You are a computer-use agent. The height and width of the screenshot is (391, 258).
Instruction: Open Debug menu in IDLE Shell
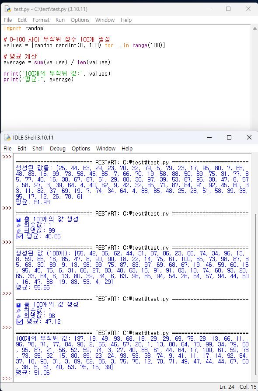point(58,149)
